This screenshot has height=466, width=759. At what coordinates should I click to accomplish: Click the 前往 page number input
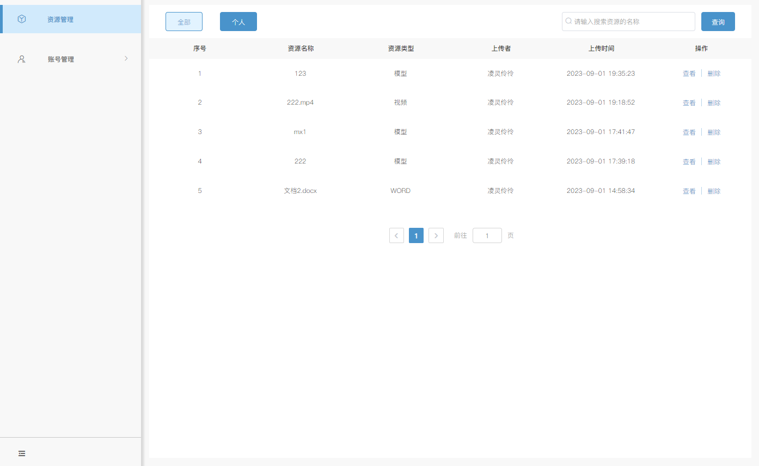(x=487, y=235)
